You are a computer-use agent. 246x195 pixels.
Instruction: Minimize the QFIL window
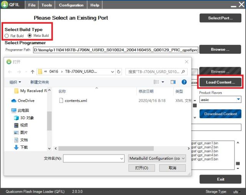point(233,6)
